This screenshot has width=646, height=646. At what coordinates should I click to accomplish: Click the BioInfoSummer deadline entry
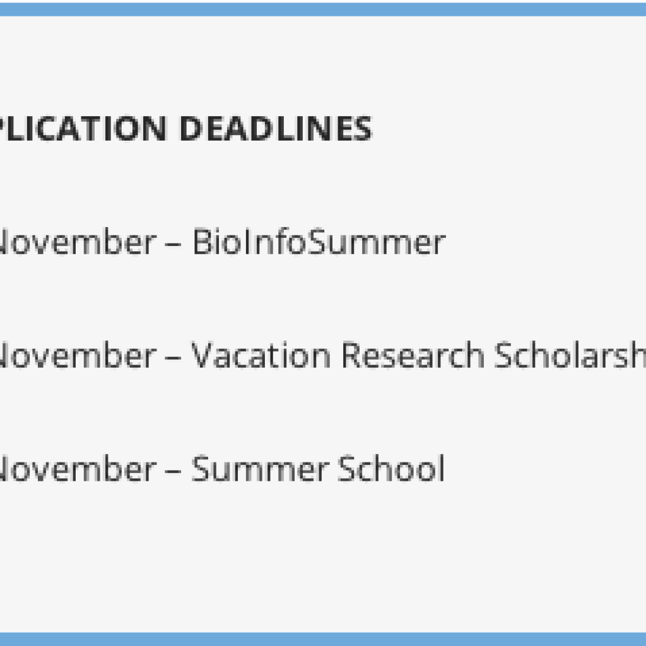(223, 242)
